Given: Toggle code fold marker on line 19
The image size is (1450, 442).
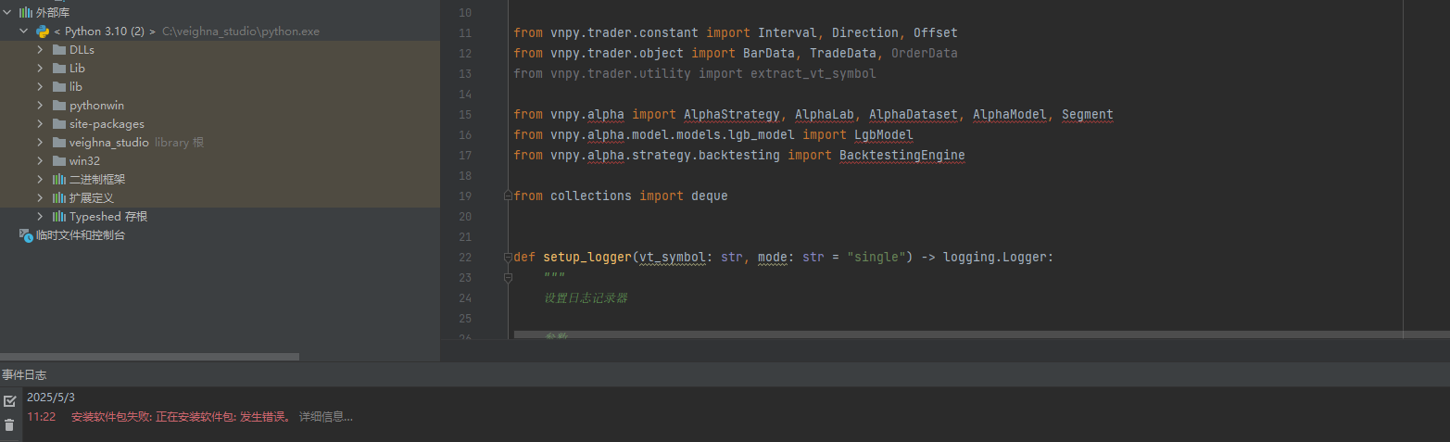Looking at the screenshot, I should tap(507, 196).
